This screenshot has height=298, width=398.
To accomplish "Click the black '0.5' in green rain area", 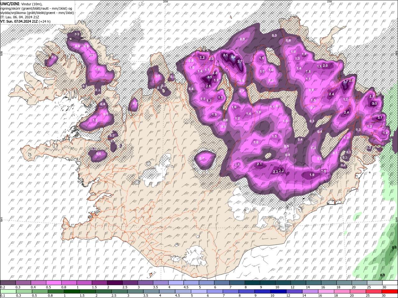I will pos(382,275).
